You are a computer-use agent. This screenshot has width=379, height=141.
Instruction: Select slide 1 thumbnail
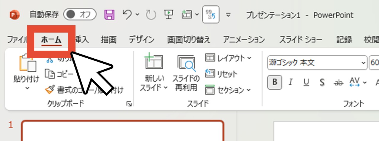point(122,131)
